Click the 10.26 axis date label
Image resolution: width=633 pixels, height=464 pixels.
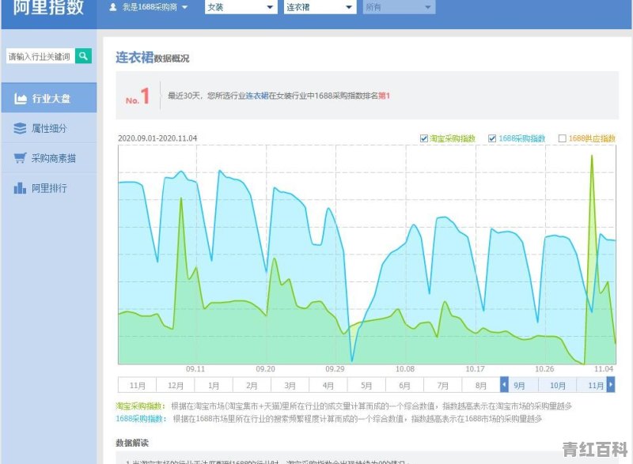tap(544, 369)
